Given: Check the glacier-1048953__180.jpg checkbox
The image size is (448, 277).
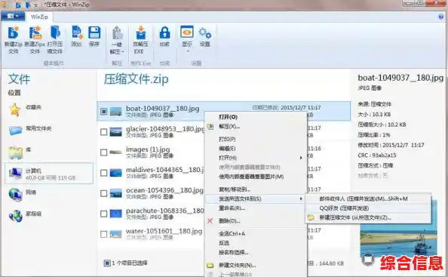Looking at the screenshot, I should pyautogui.click(x=104, y=132).
